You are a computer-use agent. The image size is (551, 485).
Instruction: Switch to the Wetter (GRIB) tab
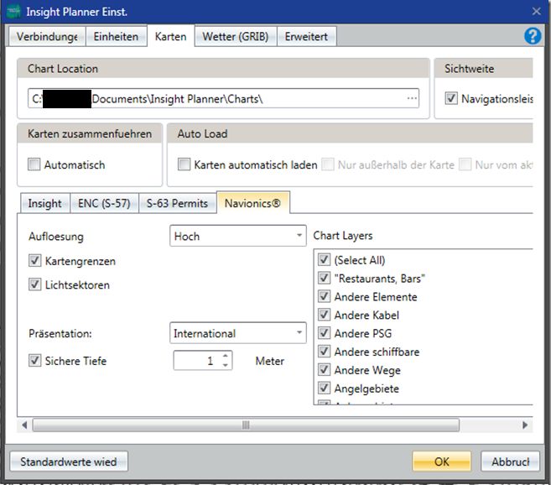pyautogui.click(x=236, y=37)
